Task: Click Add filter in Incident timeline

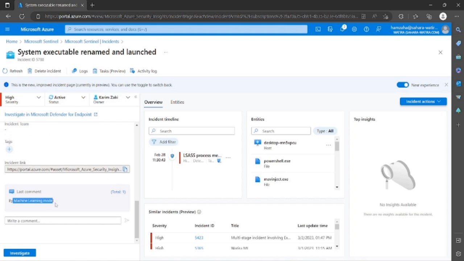Action: (163, 142)
